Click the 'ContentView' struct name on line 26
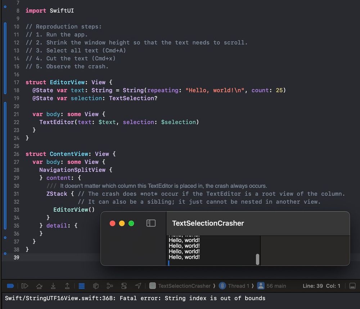 69,154
